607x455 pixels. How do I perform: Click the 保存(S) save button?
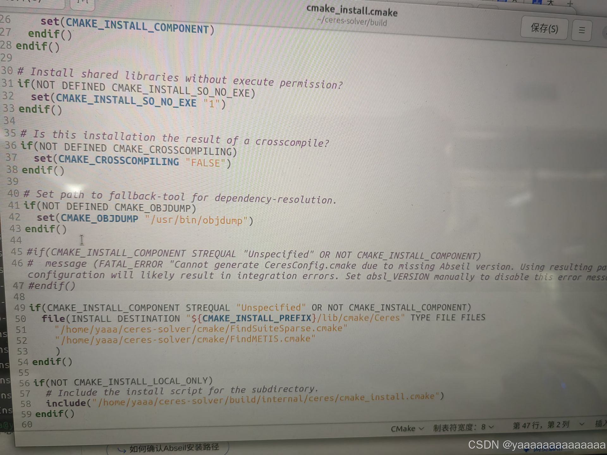[x=544, y=28]
